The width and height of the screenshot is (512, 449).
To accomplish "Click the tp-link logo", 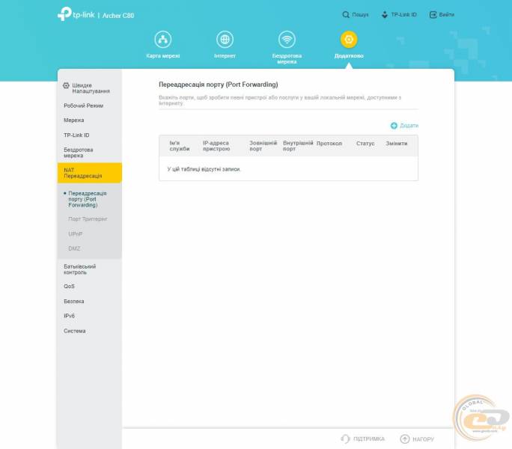I will point(76,14).
